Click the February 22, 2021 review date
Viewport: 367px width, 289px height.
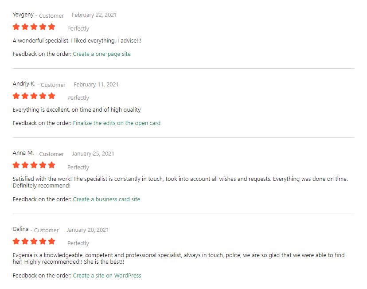click(94, 15)
